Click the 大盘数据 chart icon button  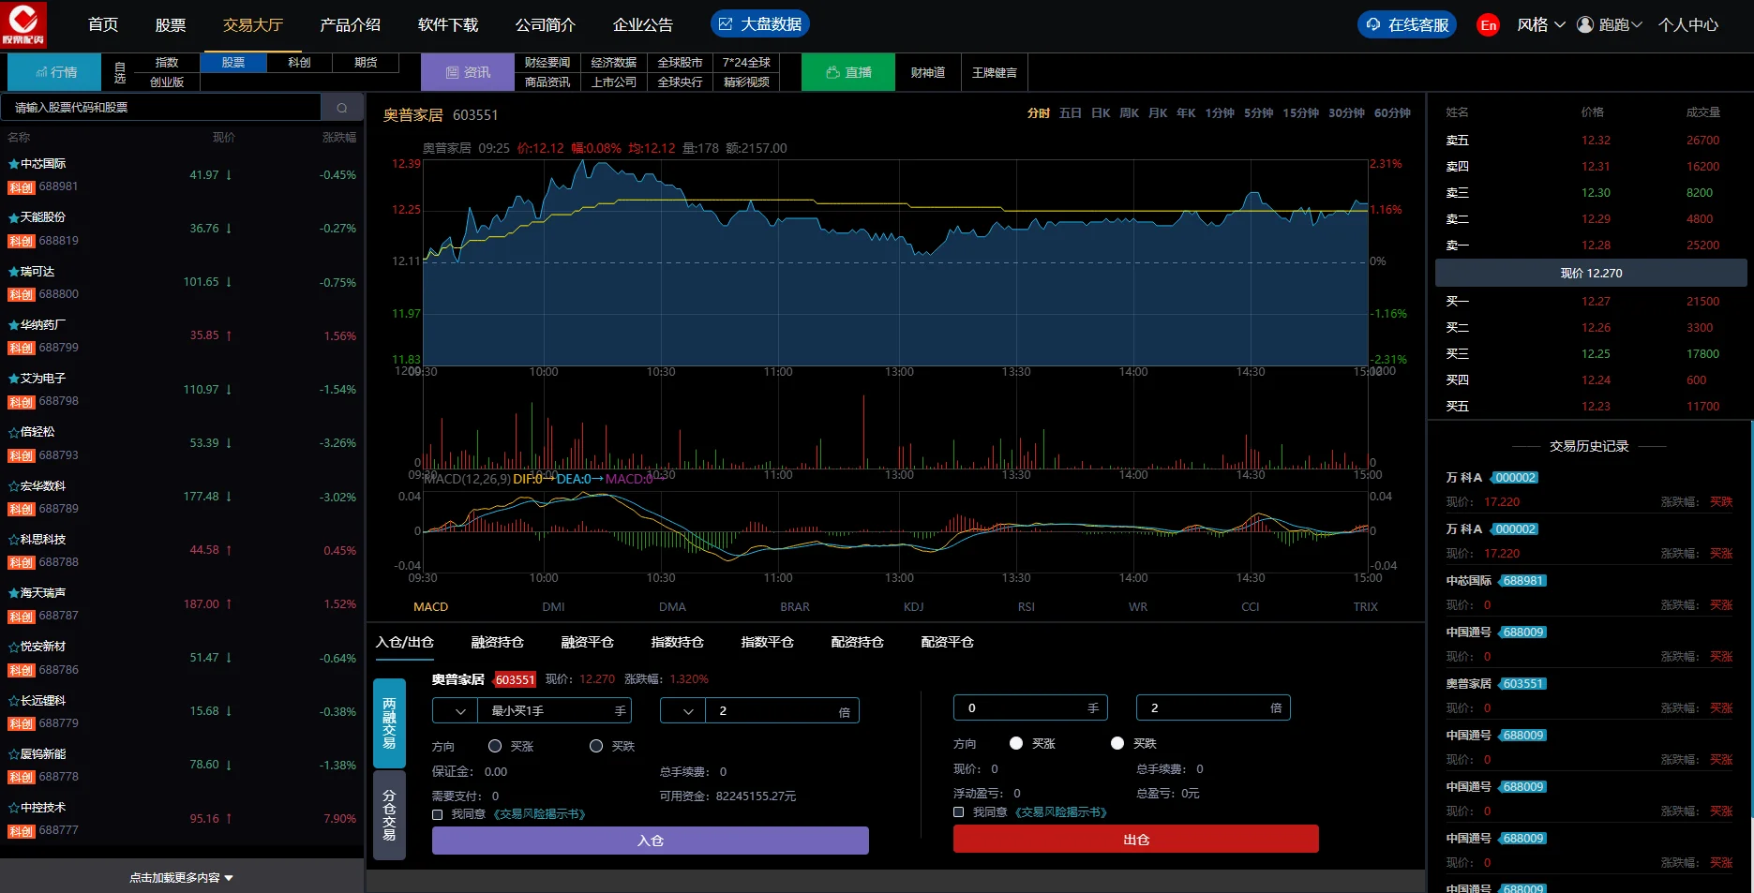[x=759, y=24]
